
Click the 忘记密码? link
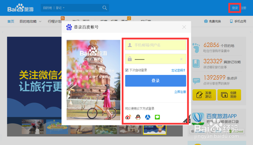(178, 70)
